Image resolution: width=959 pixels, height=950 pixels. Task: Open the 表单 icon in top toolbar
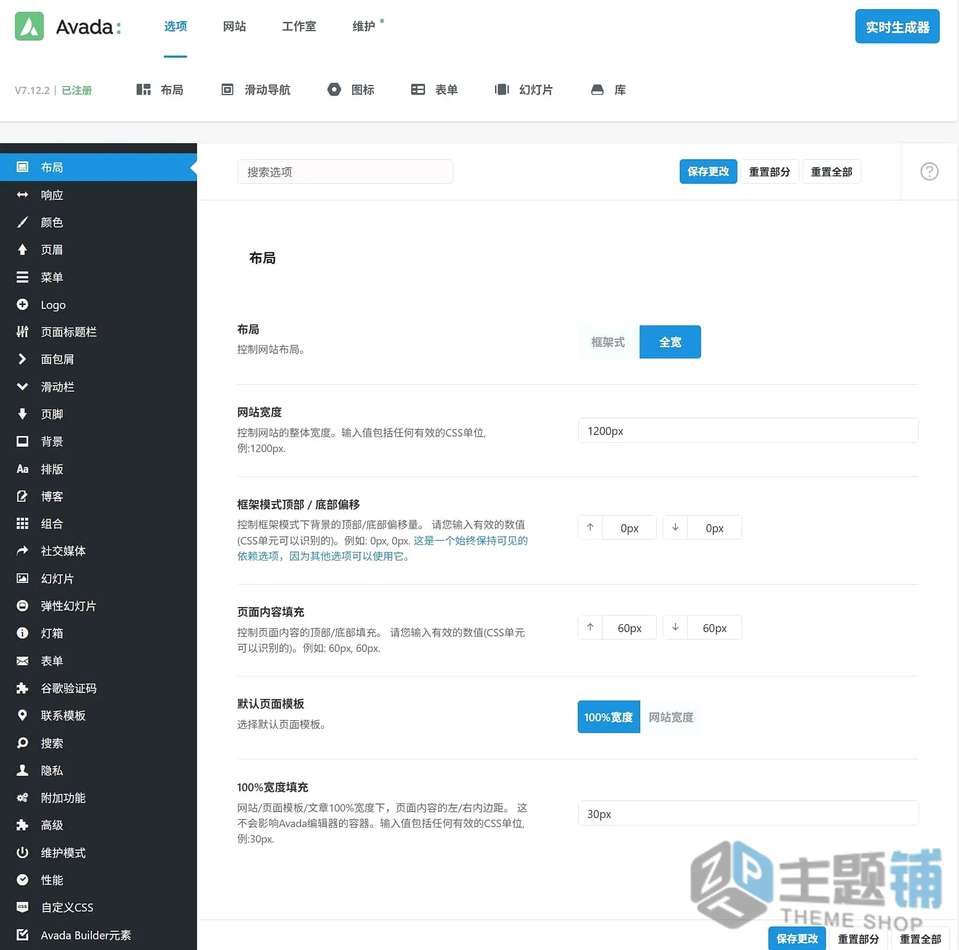[x=418, y=90]
